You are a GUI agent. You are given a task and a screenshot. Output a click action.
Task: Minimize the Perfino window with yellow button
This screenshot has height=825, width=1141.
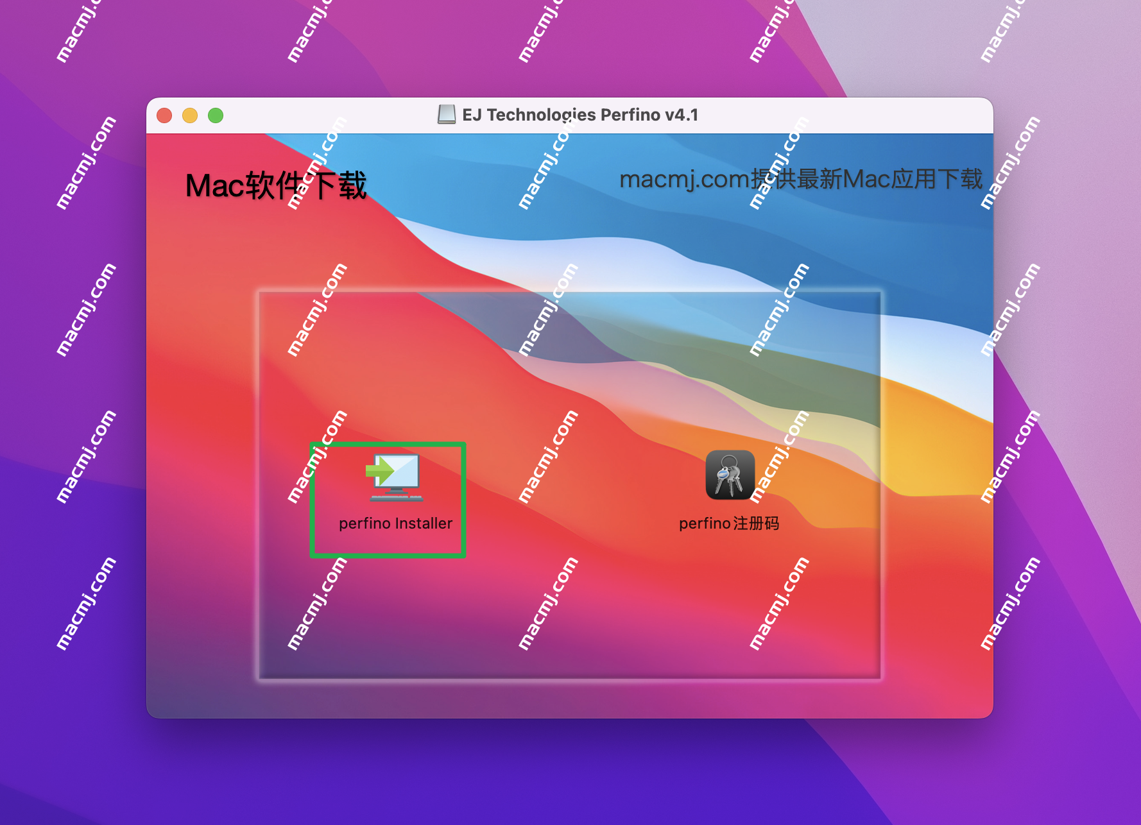[190, 115]
